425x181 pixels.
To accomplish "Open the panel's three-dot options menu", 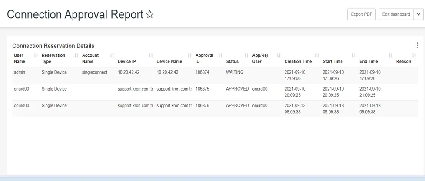I will (417, 45).
